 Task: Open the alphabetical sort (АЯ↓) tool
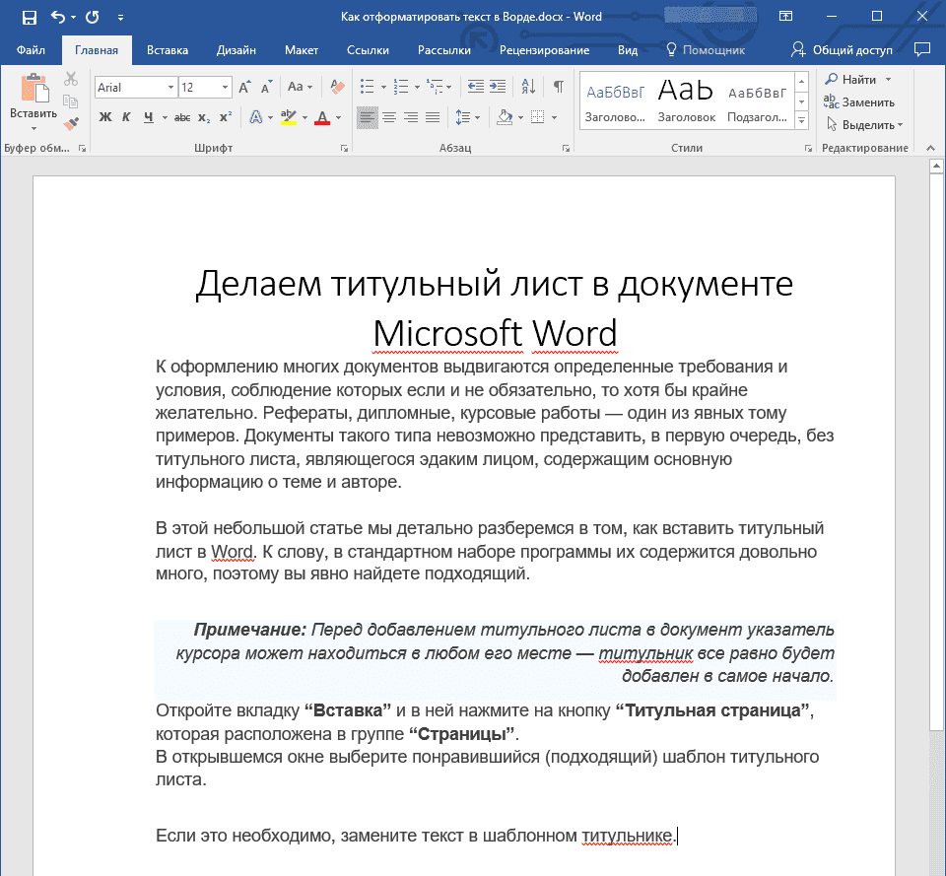527,86
